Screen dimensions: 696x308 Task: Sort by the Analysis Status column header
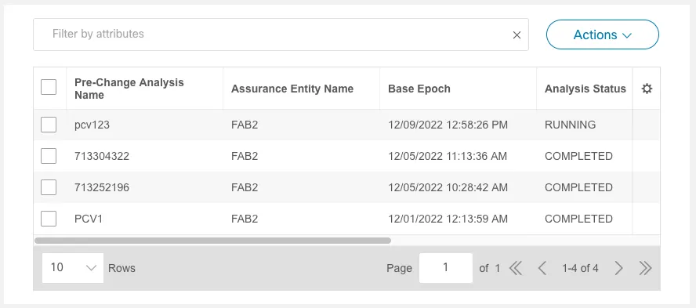[x=585, y=89]
